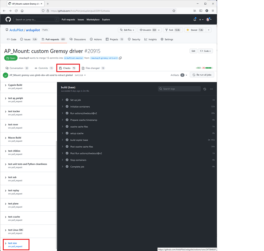Refresh build logs with the circular arrow icon
264x251 pixels.
click(205, 89)
